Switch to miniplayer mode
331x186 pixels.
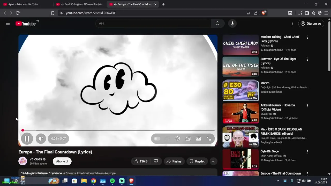(x=188, y=139)
